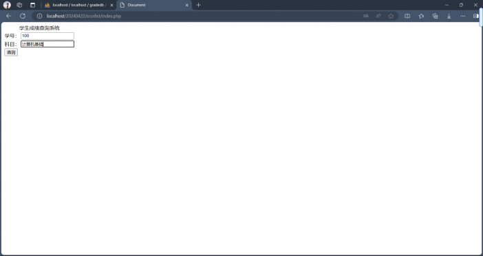
Task: Click the 学号 label
Action: (11, 36)
